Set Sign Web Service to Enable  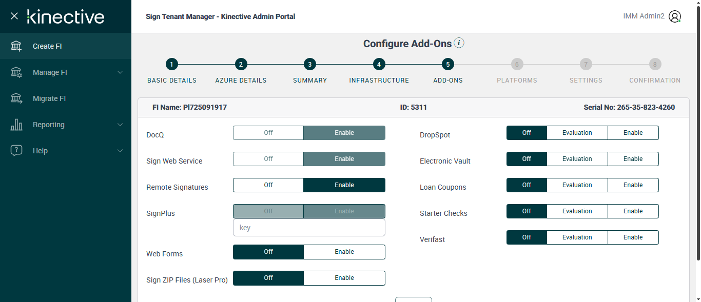point(344,159)
